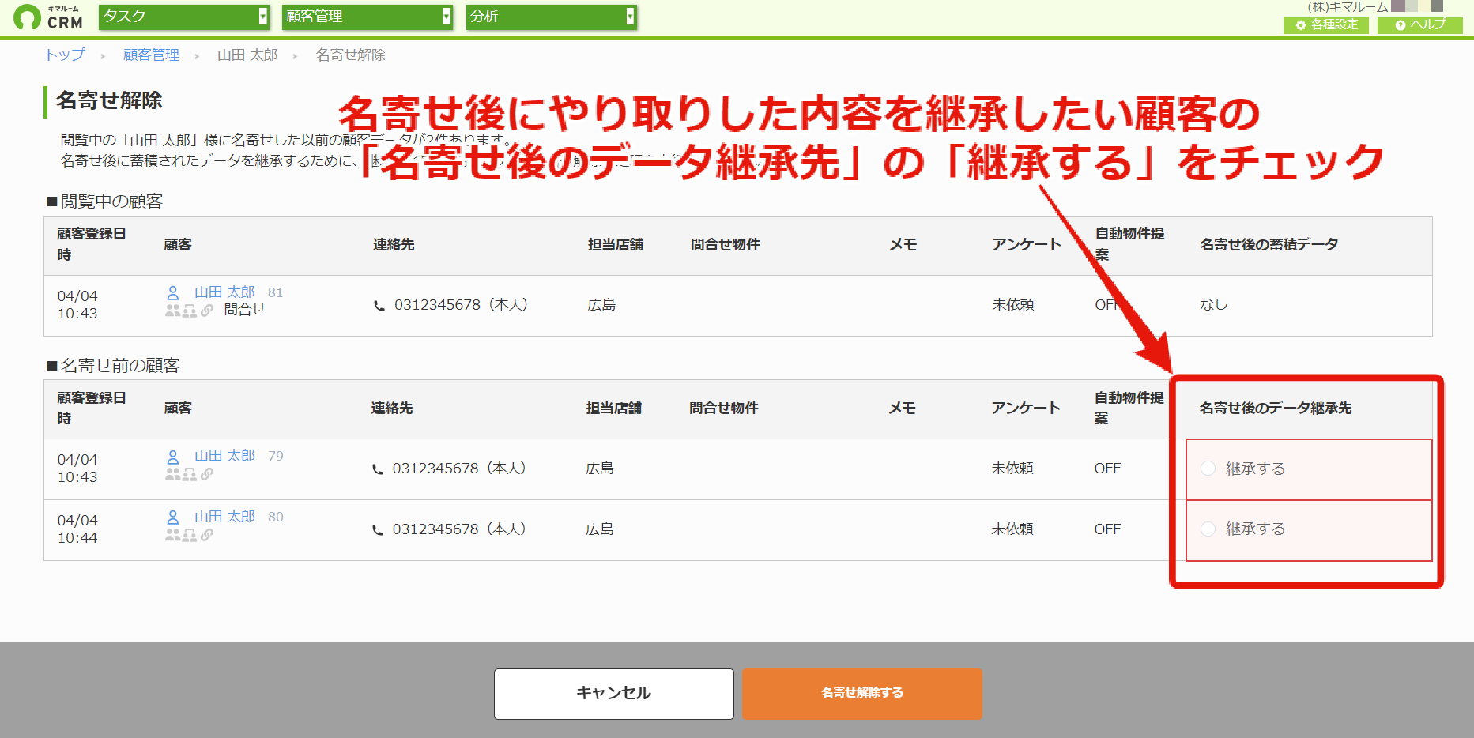The image size is (1474, 738).
Task: Open the タスク dropdown menu
Action: click(x=184, y=17)
